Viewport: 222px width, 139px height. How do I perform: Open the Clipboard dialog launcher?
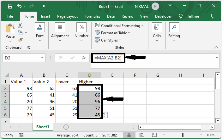pyautogui.click(x=29, y=48)
